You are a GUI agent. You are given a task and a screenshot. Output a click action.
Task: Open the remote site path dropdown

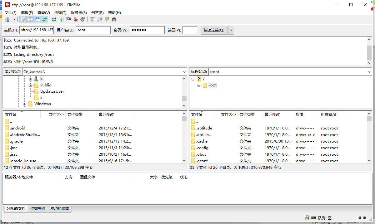[370, 72]
